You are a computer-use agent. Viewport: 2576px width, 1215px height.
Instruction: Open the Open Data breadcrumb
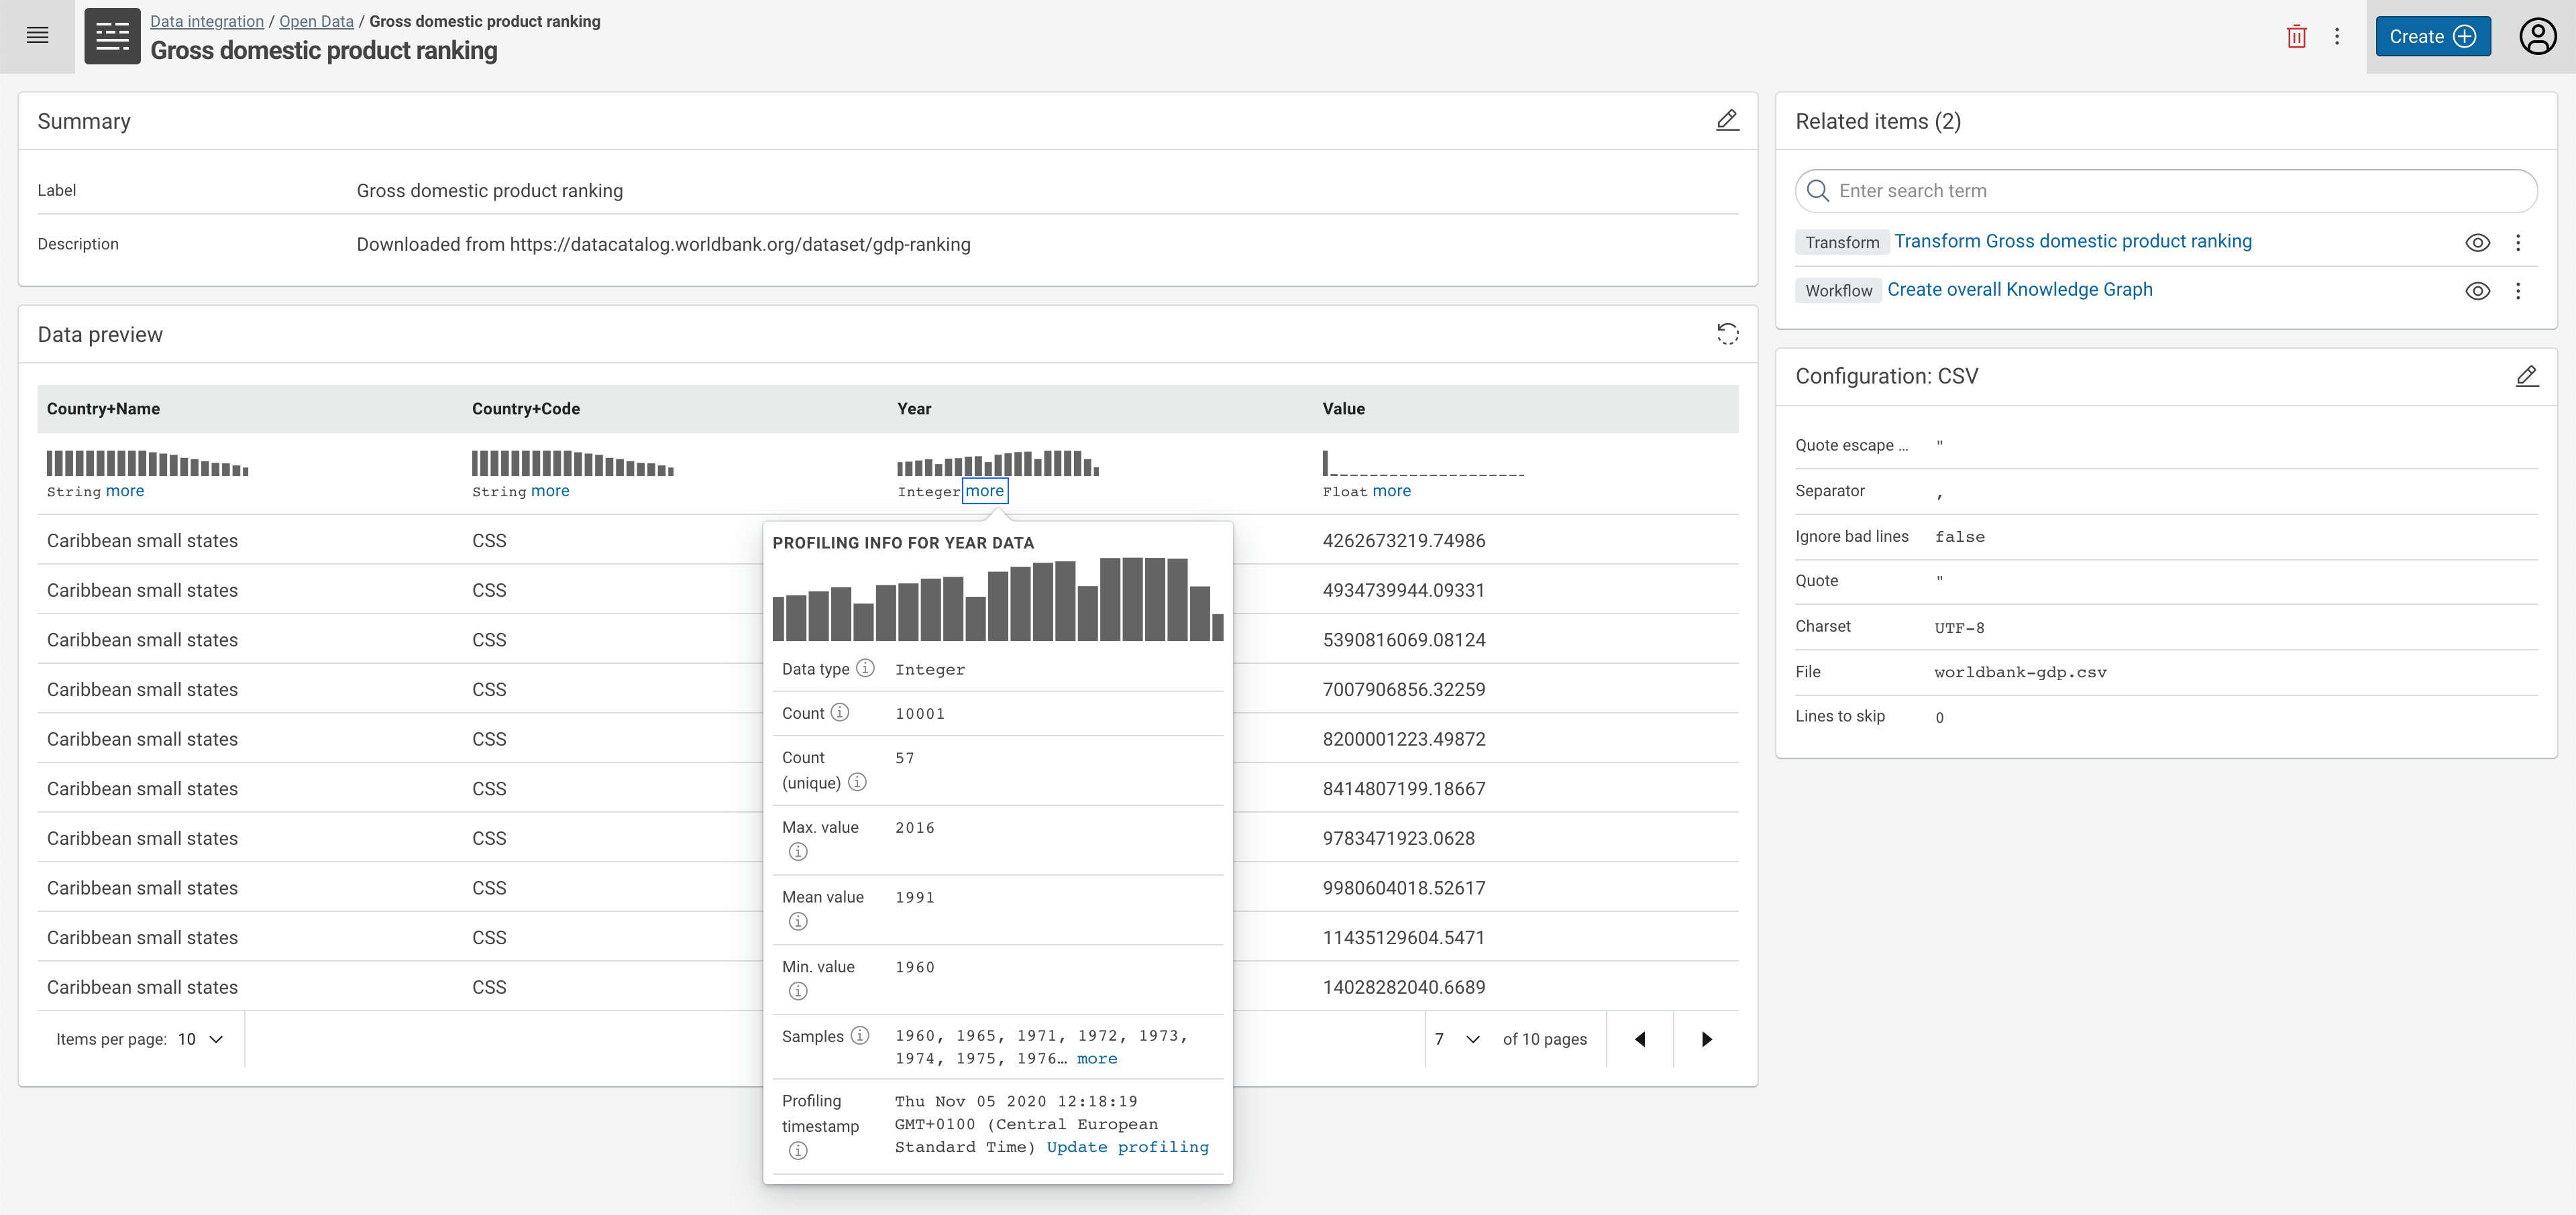tap(316, 20)
